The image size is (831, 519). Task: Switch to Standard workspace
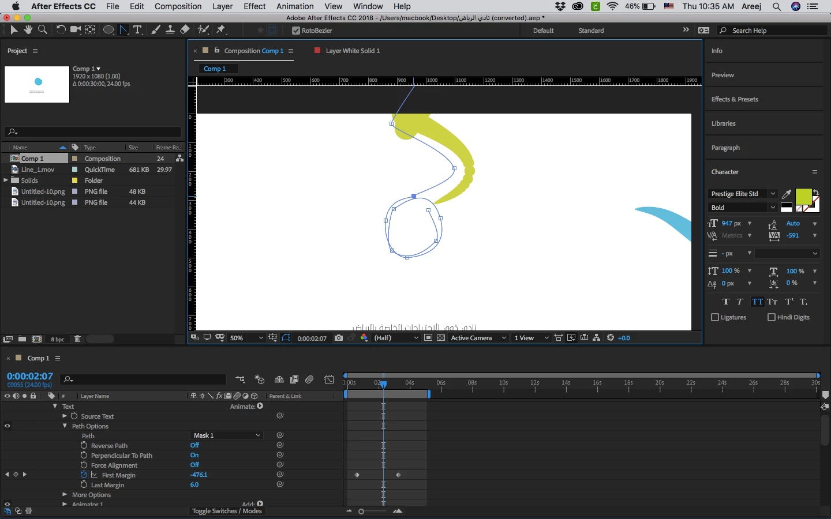(591, 31)
